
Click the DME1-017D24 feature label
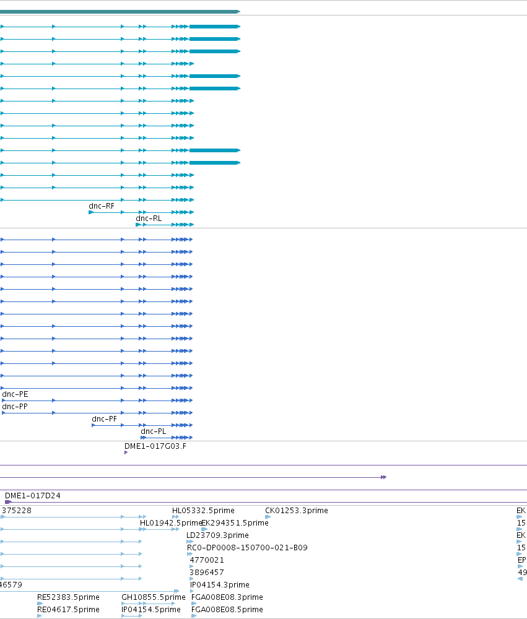tap(33, 495)
